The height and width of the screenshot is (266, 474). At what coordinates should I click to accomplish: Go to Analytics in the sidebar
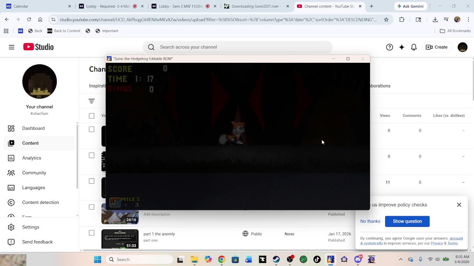[x=40, y=158]
